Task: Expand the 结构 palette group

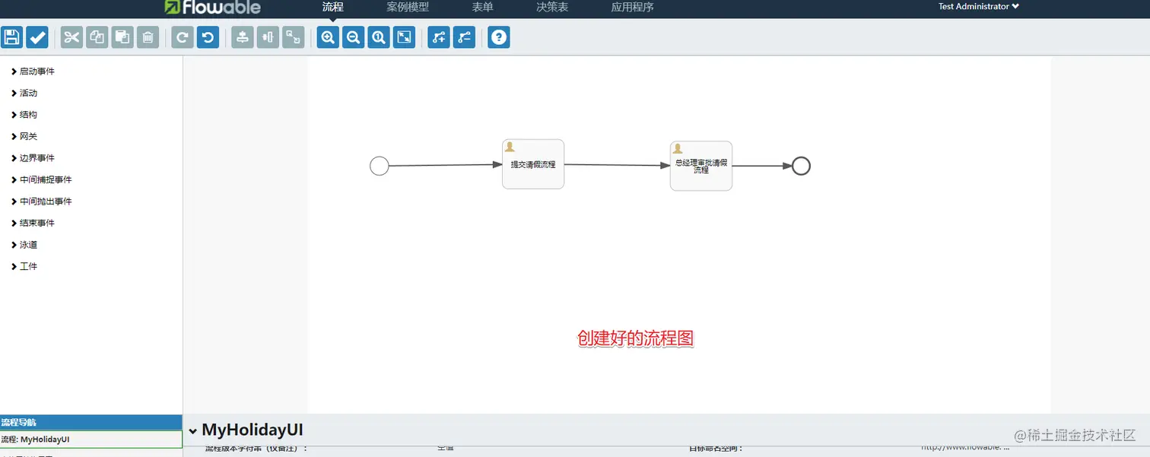Action: point(24,115)
